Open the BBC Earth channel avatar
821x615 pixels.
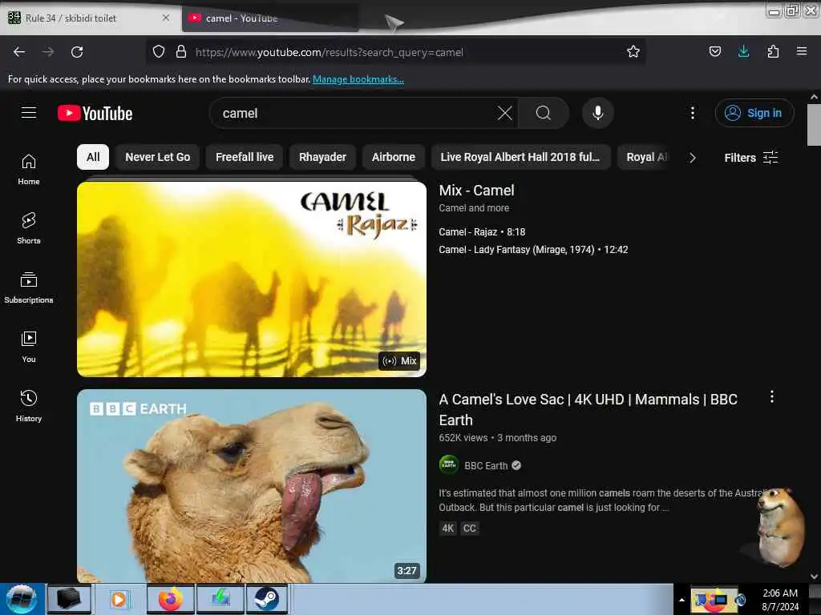pyautogui.click(x=449, y=465)
